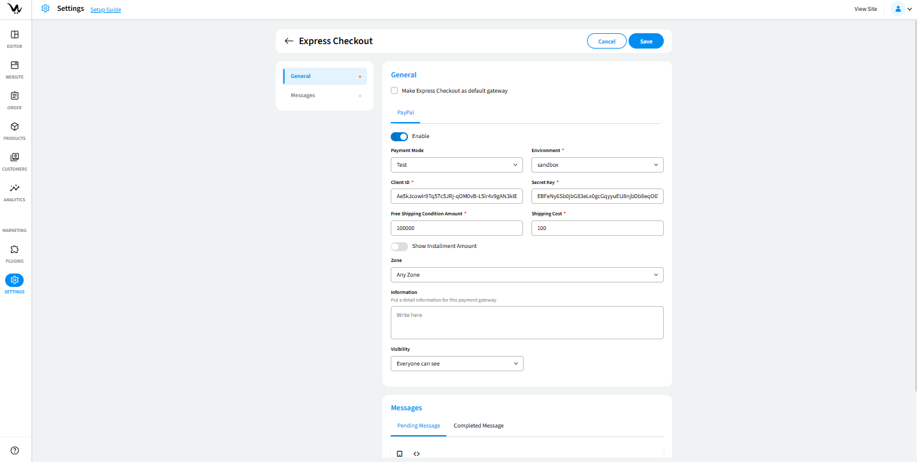Open Customers sidebar icon
The image size is (917, 462).
15,158
